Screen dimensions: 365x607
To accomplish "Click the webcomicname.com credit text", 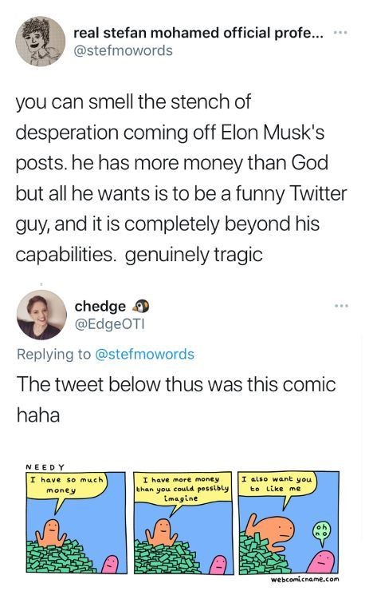I will [x=304, y=580].
